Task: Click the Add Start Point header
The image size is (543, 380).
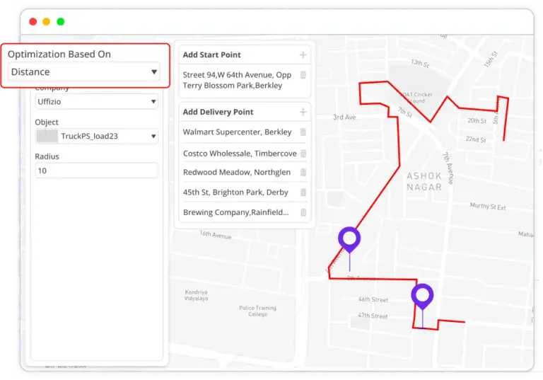Action: [212, 55]
